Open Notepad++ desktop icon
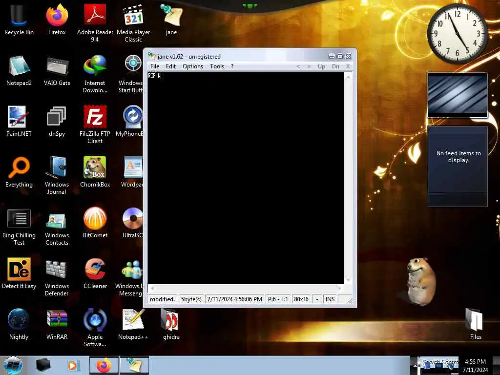 [133, 324]
